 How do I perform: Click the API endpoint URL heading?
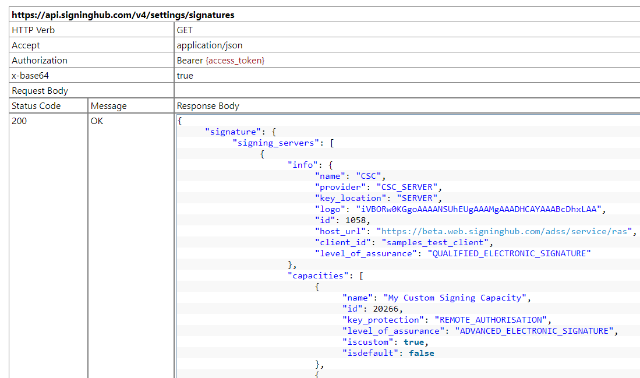pos(123,15)
